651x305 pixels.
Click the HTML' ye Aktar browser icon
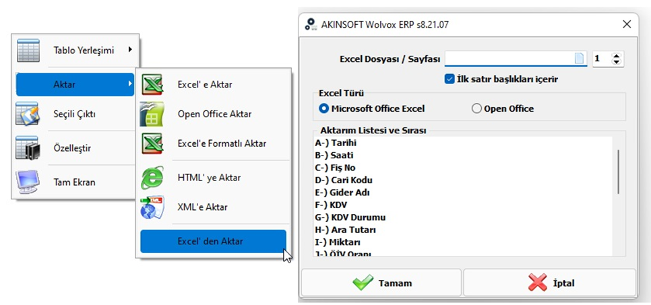[152, 178]
